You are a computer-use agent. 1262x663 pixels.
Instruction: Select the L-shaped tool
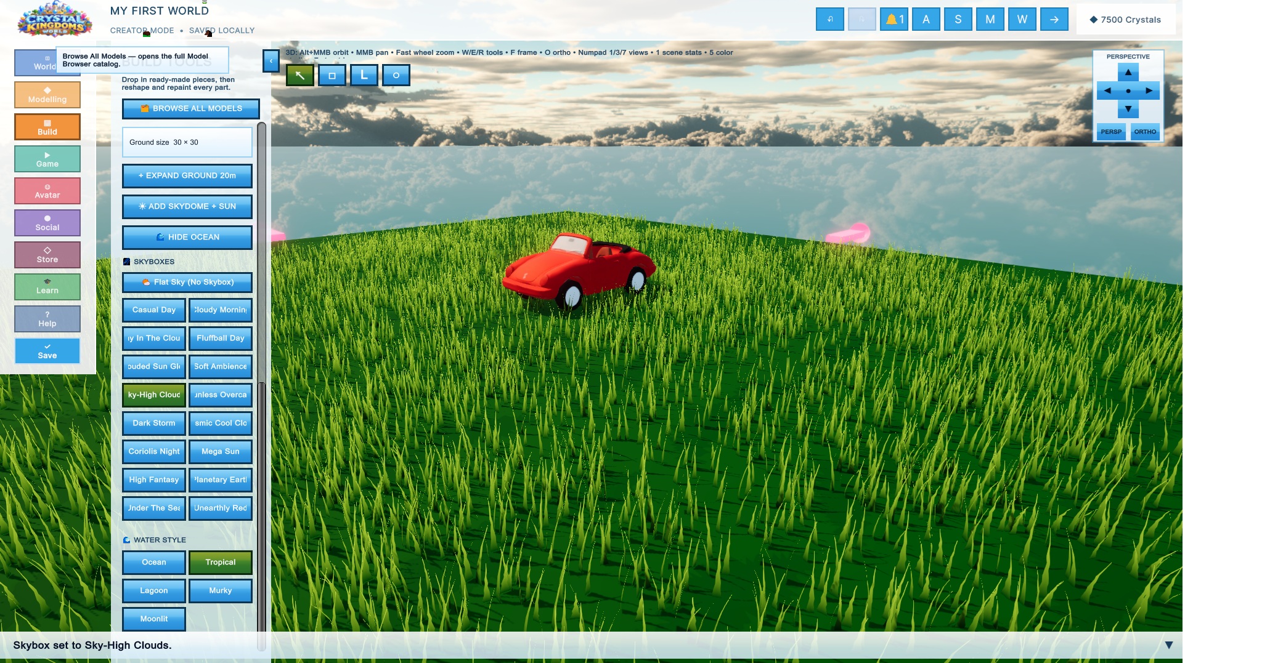point(364,75)
